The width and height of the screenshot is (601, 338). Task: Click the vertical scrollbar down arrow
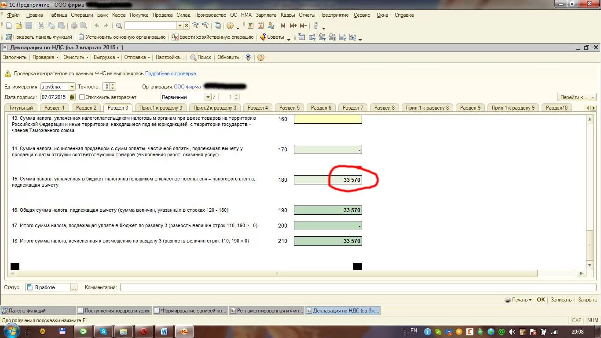point(590,265)
